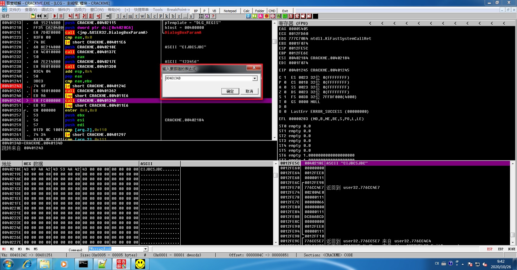Open the 选项(T) menu
The width and height of the screenshot is (517, 270).
[80, 10]
